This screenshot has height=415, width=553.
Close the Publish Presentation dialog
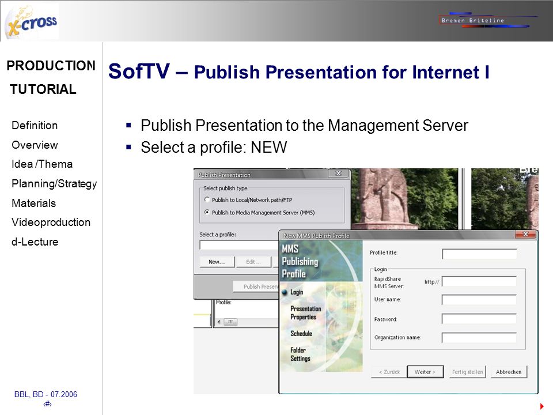338,173
